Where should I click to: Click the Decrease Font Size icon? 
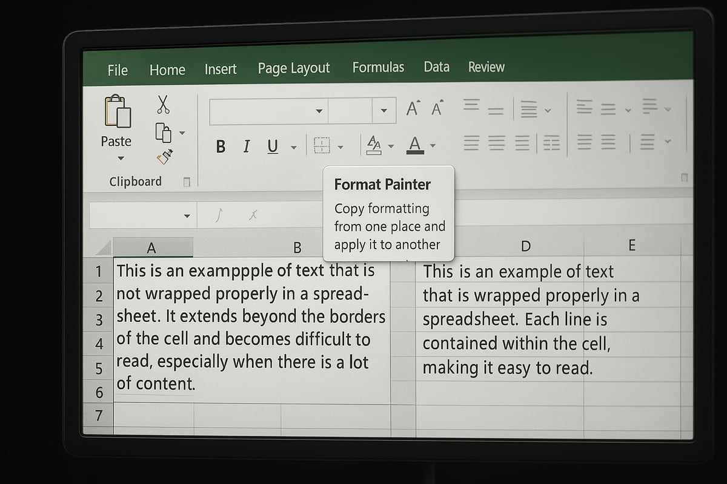(436, 109)
